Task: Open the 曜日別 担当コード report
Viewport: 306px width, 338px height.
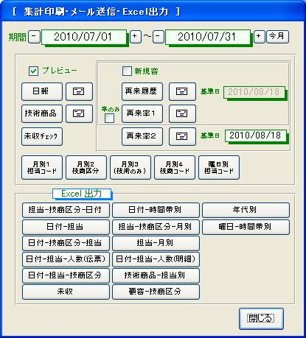Action: point(219,168)
